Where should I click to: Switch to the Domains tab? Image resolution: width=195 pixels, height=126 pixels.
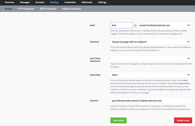[x=40, y=2]
